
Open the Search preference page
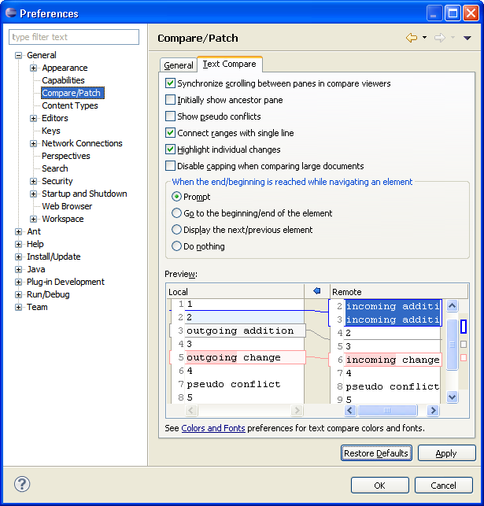[x=55, y=168]
